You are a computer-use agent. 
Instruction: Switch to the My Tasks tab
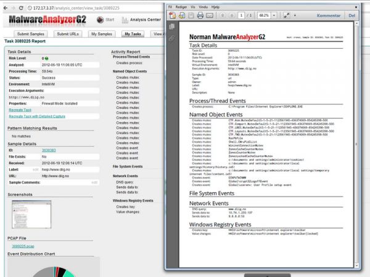(x=133, y=34)
